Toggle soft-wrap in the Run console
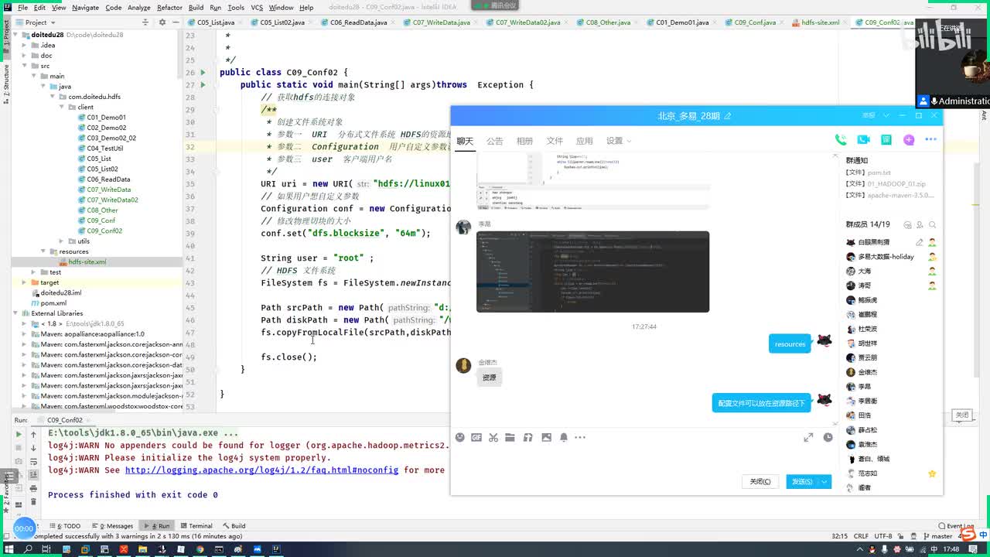This screenshot has width=990, height=557. tap(33, 462)
